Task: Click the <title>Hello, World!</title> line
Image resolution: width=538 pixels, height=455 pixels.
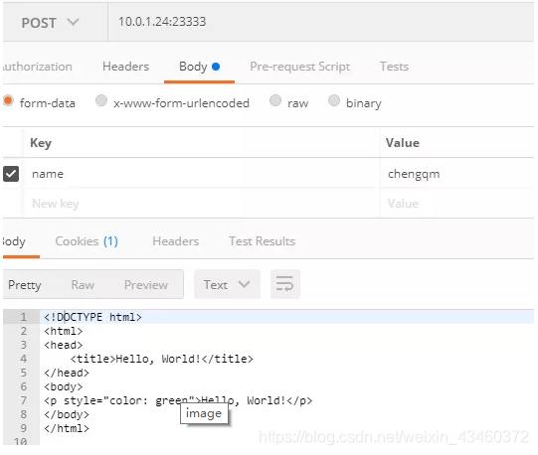Action: tap(162, 359)
